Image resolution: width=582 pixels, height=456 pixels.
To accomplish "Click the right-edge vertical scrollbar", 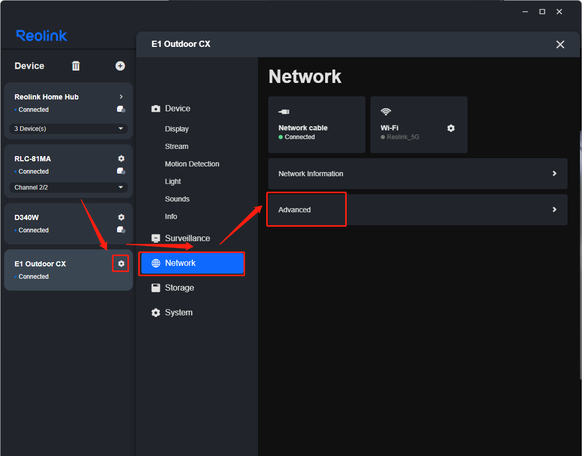I will [580, 255].
